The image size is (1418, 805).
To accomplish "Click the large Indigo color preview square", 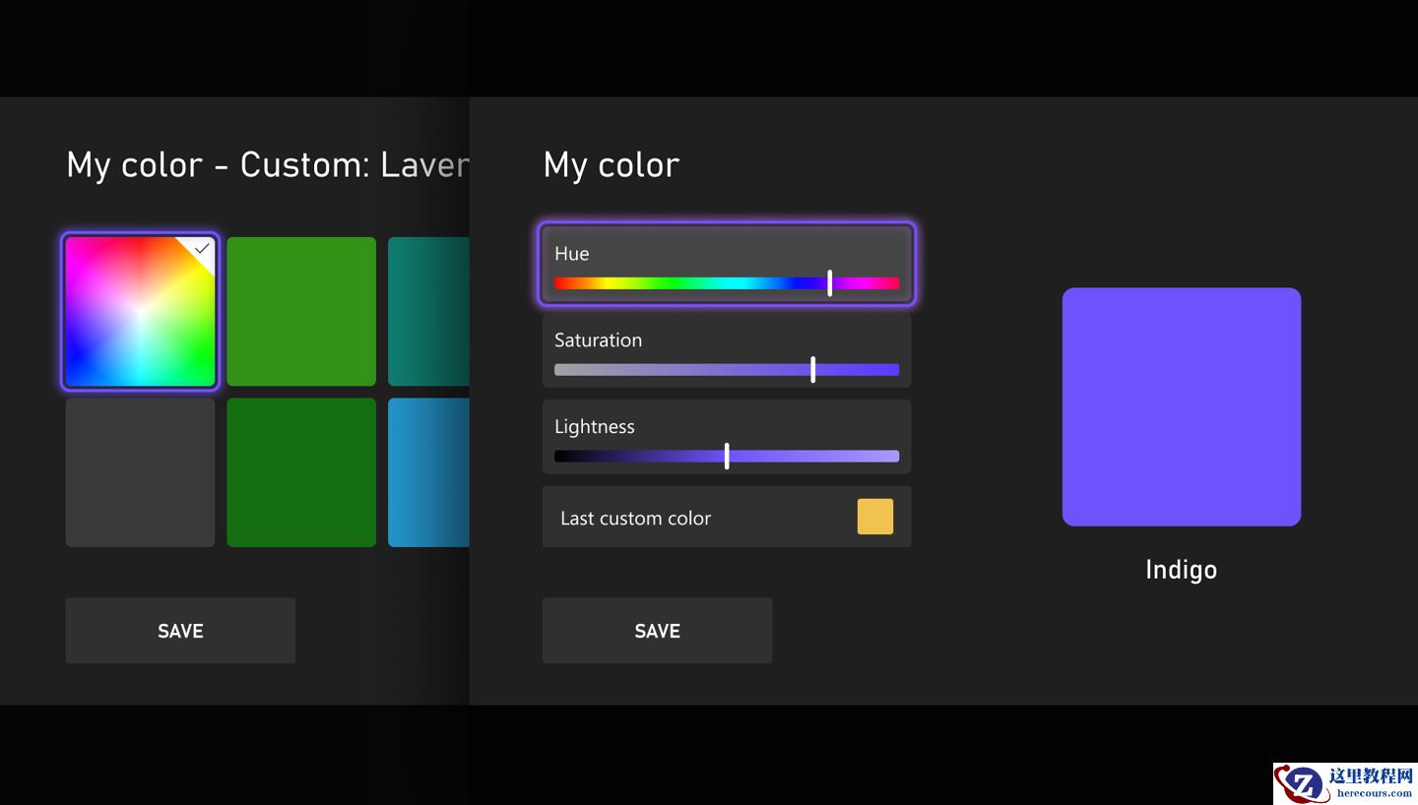I will click(x=1181, y=406).
